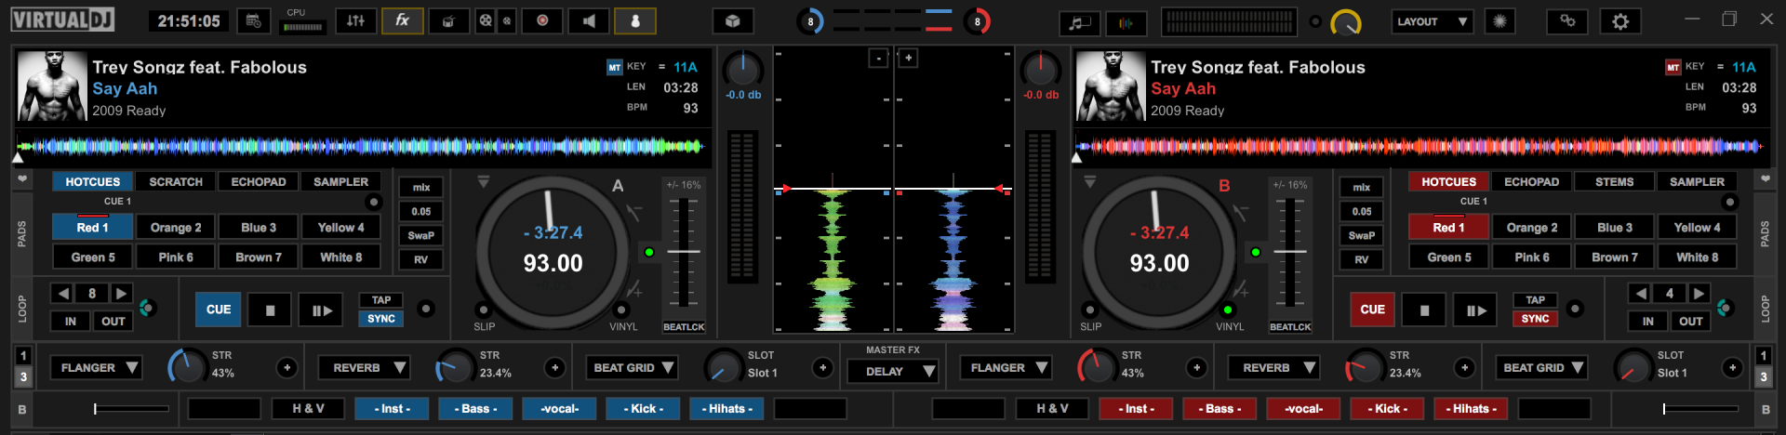Switch to ECHOPAD pads tab on deck B
The height and width of the screenshot is (435, 1786).
tap(1532, 182)
